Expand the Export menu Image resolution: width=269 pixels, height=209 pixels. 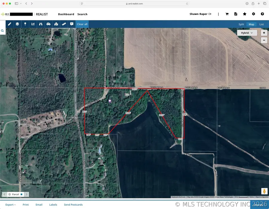coord(10,205)
